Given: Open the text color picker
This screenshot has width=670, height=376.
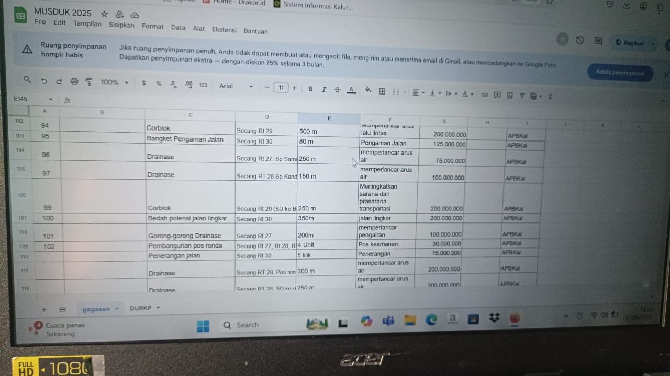Looking at the screenshot, I should (351, 90).
